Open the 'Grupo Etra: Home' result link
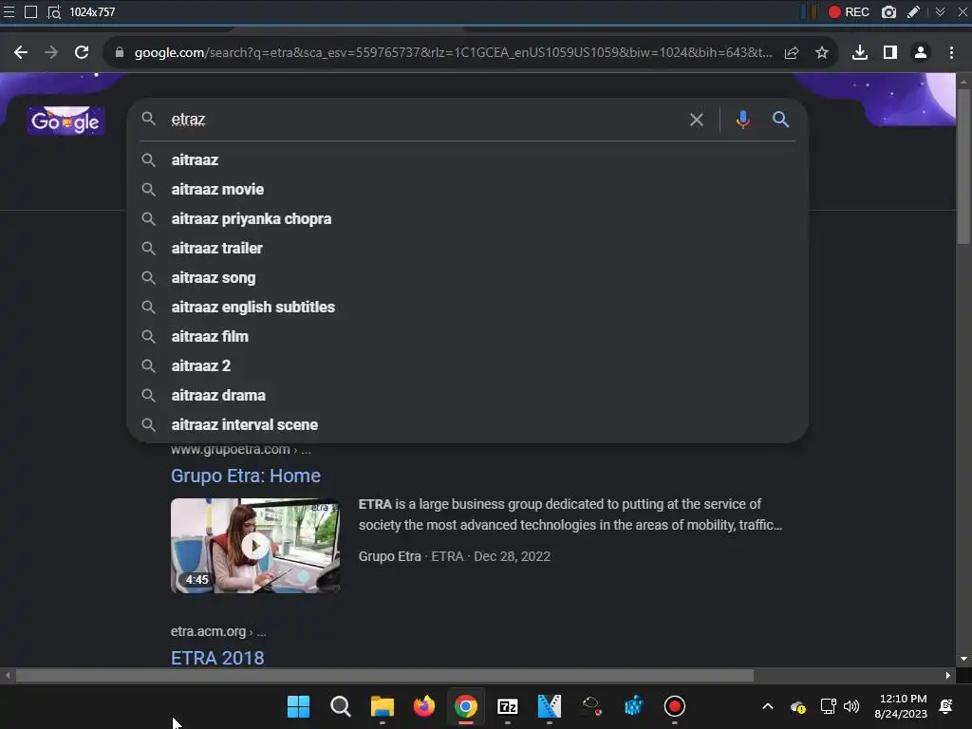This screenshot has width=972, height=729. (x=246, y=476)
